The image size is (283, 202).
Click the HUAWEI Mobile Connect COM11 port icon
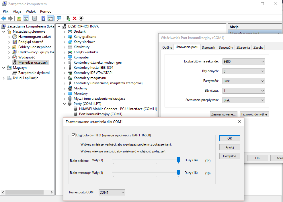[75, 109]
